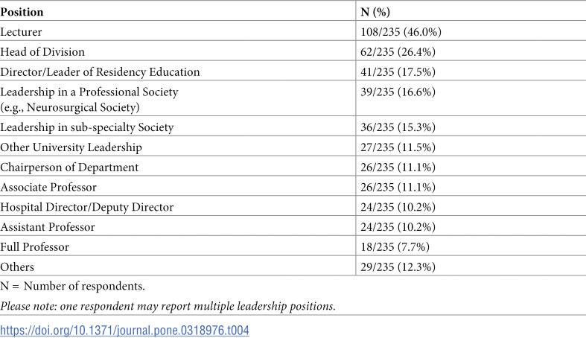Image resolution: width=586 pixels, height=338 pixels.
Task: Click the 62/235 (26.4%) value
Action: (x=398, y=51)
